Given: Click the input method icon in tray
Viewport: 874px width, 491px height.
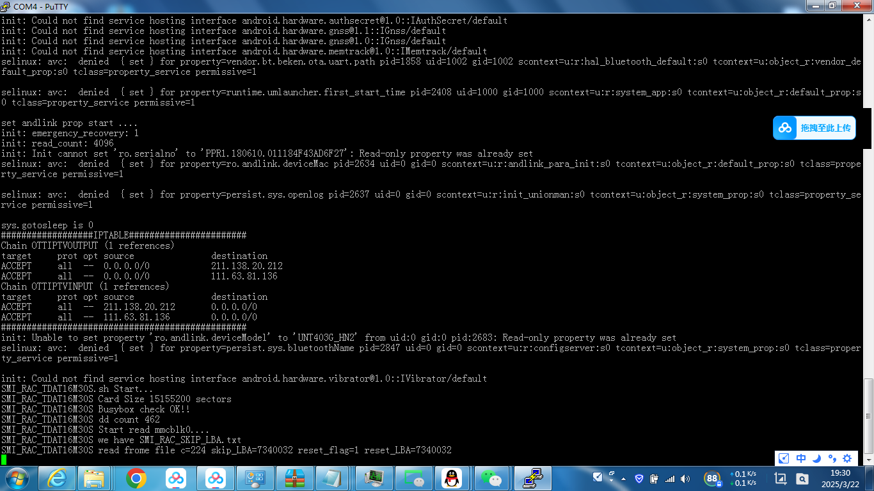Looking at the screenshot, I should tap(598, 477).
